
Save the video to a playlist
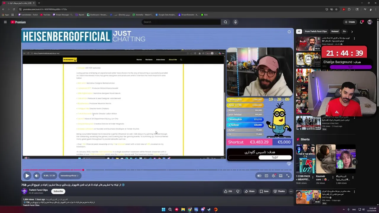(x=264, y=191)
